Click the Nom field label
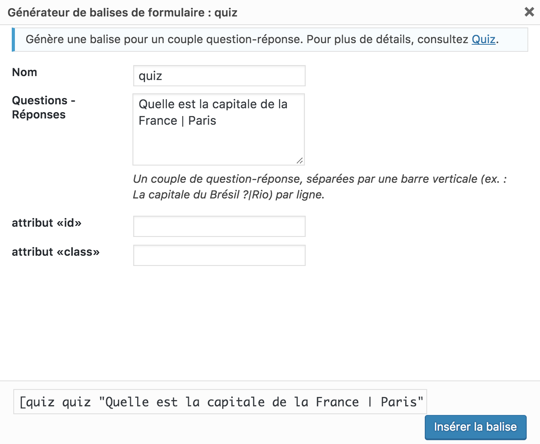 tap(25, 72)
